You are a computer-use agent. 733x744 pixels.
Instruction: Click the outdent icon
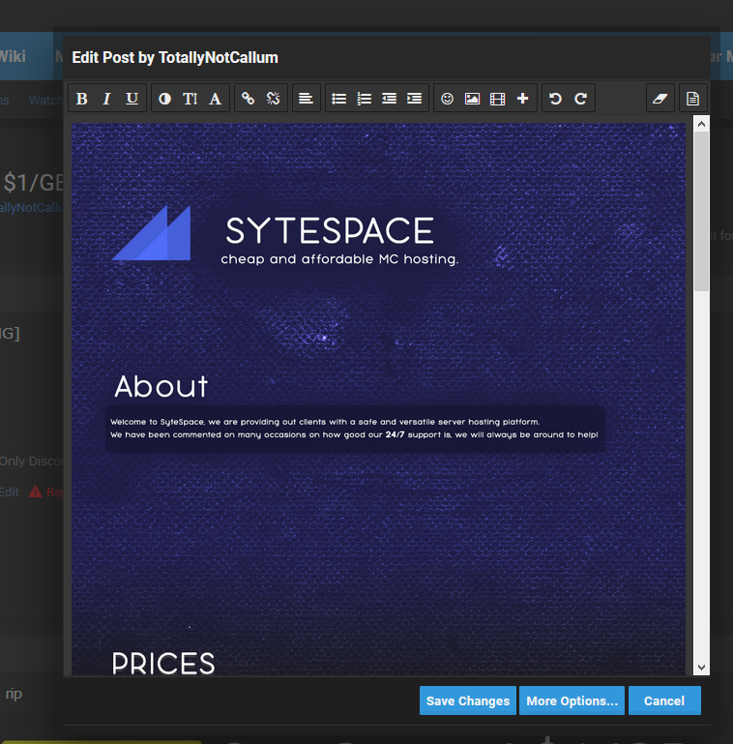(390, 99)
